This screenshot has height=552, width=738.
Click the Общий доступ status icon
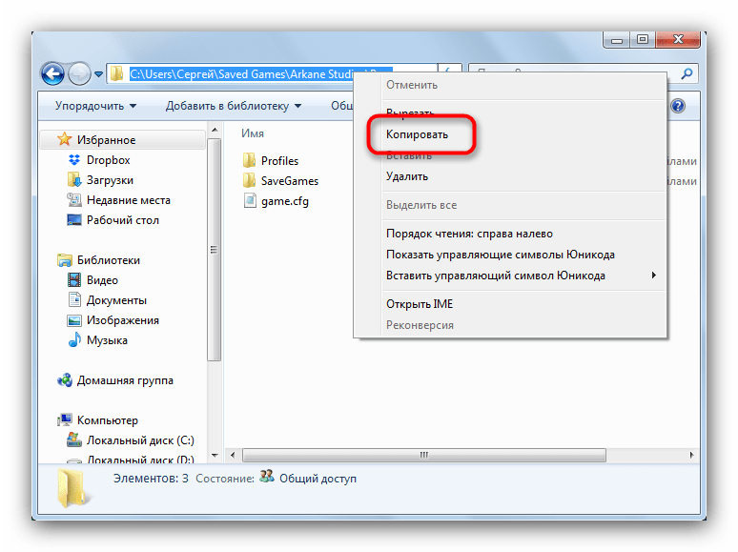(267, 477)
